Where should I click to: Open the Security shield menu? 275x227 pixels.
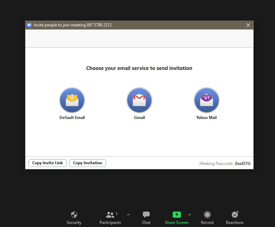[74, 218]
